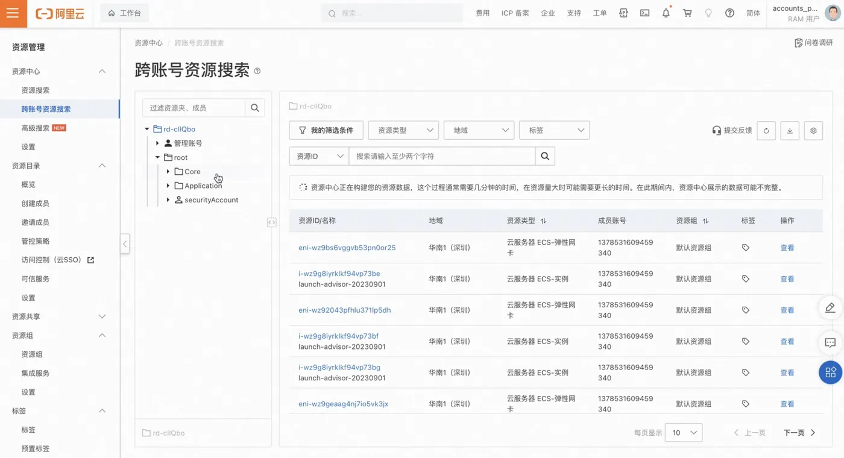Click 查看 for eni-wz9bs6vggvb53pn0or25
This screenshot has width=844, height=458.
787,248
